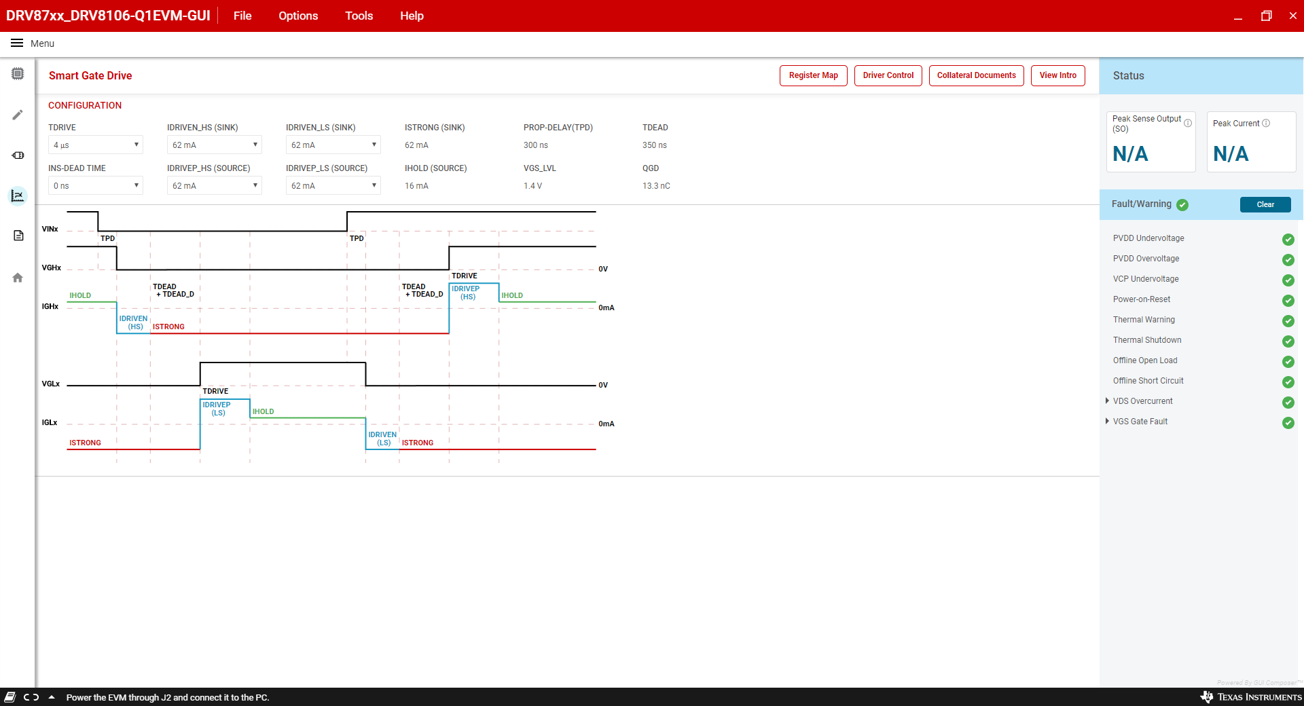Select the waveform graph sidebar icon
Screen dimensions: 1304x706
pos(18,196)
